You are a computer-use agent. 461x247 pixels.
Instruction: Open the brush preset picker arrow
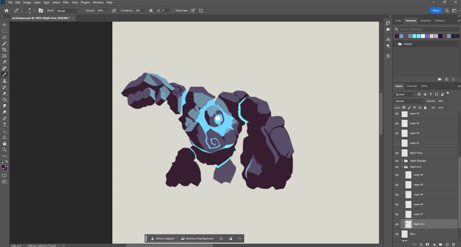(34, 11)
